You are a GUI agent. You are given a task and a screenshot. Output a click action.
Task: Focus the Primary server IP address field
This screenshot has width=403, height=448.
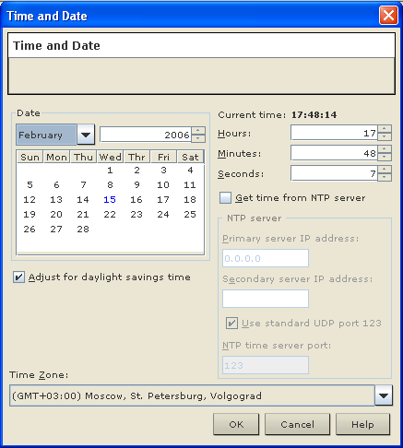point(266,258)
